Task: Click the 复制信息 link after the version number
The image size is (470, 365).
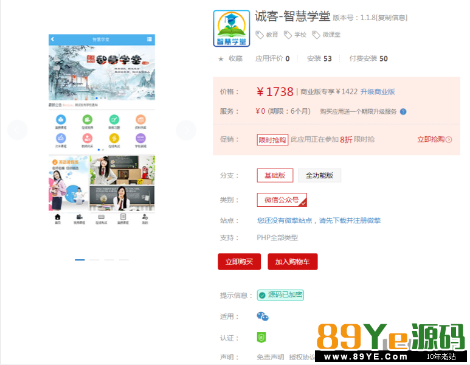Action: click(392, 18)
